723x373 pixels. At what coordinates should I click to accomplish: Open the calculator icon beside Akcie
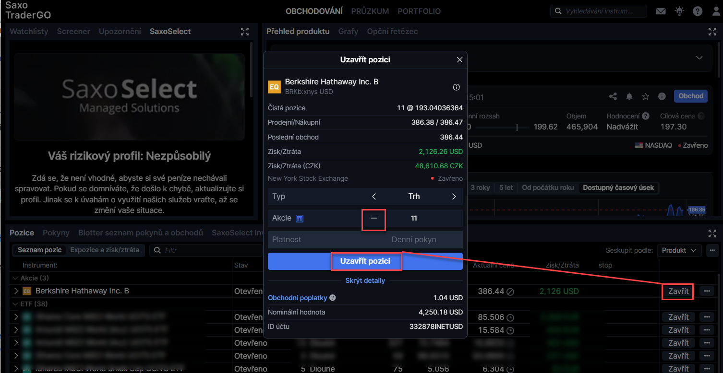point(300,219)
